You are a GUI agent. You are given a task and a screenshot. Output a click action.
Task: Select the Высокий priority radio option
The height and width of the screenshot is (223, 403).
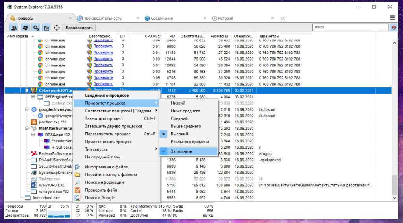tap(179, 134)
